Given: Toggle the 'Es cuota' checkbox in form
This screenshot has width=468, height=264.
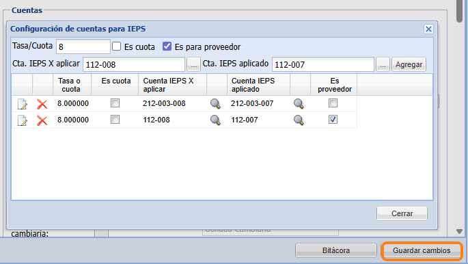Looking at the screenshot, I should tap(117, 47).
